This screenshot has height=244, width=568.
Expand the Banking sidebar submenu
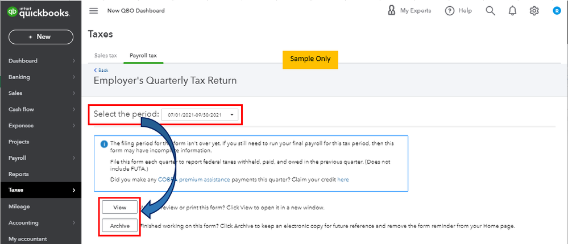tap(73, 77)
